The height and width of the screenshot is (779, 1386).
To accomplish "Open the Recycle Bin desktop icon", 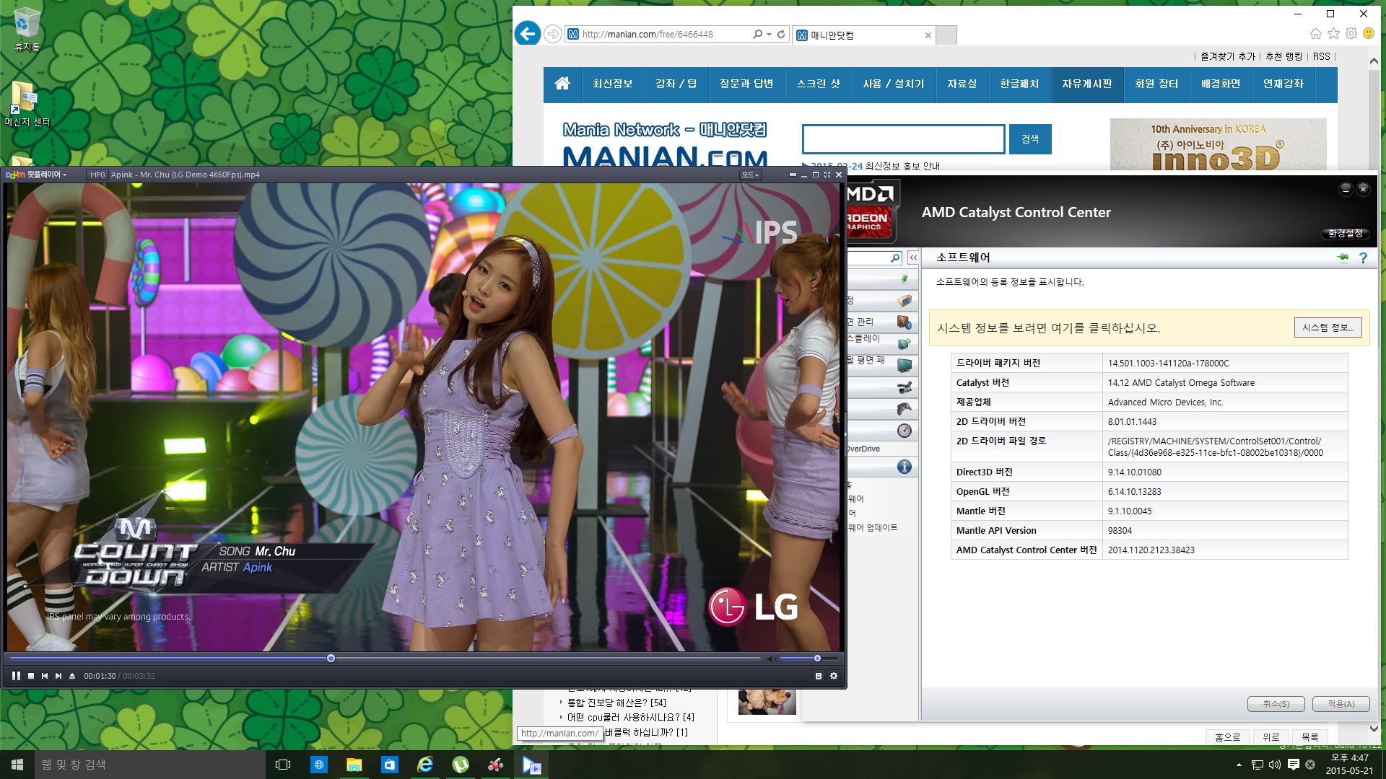I will pyautogui.click(x=27, y=30).
